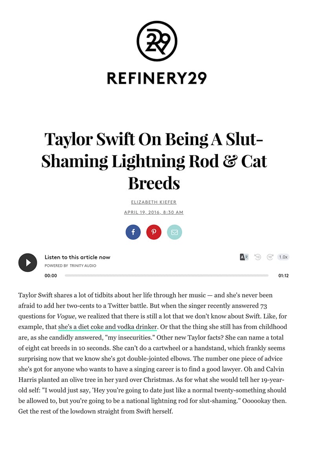The height and width of the screenshot is (471, 314).
Task: Click the 00:00 elapsed time
Action: click(x=51, y=276)
